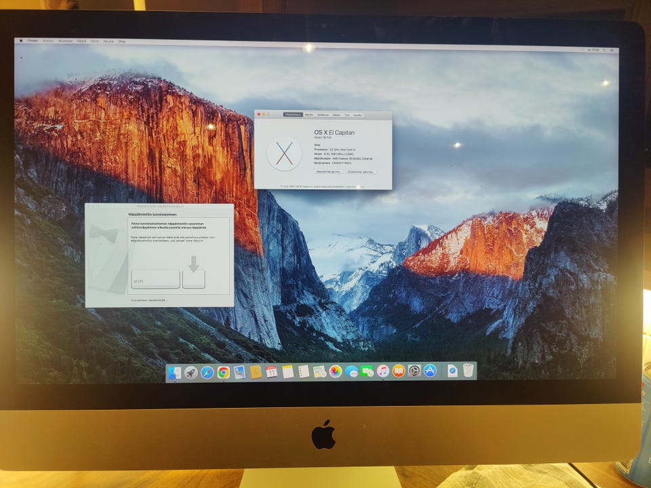This screenshot has width=651, height=488.
Task: Switch to the Tallennus tab
Action: [x=323, y=115]
